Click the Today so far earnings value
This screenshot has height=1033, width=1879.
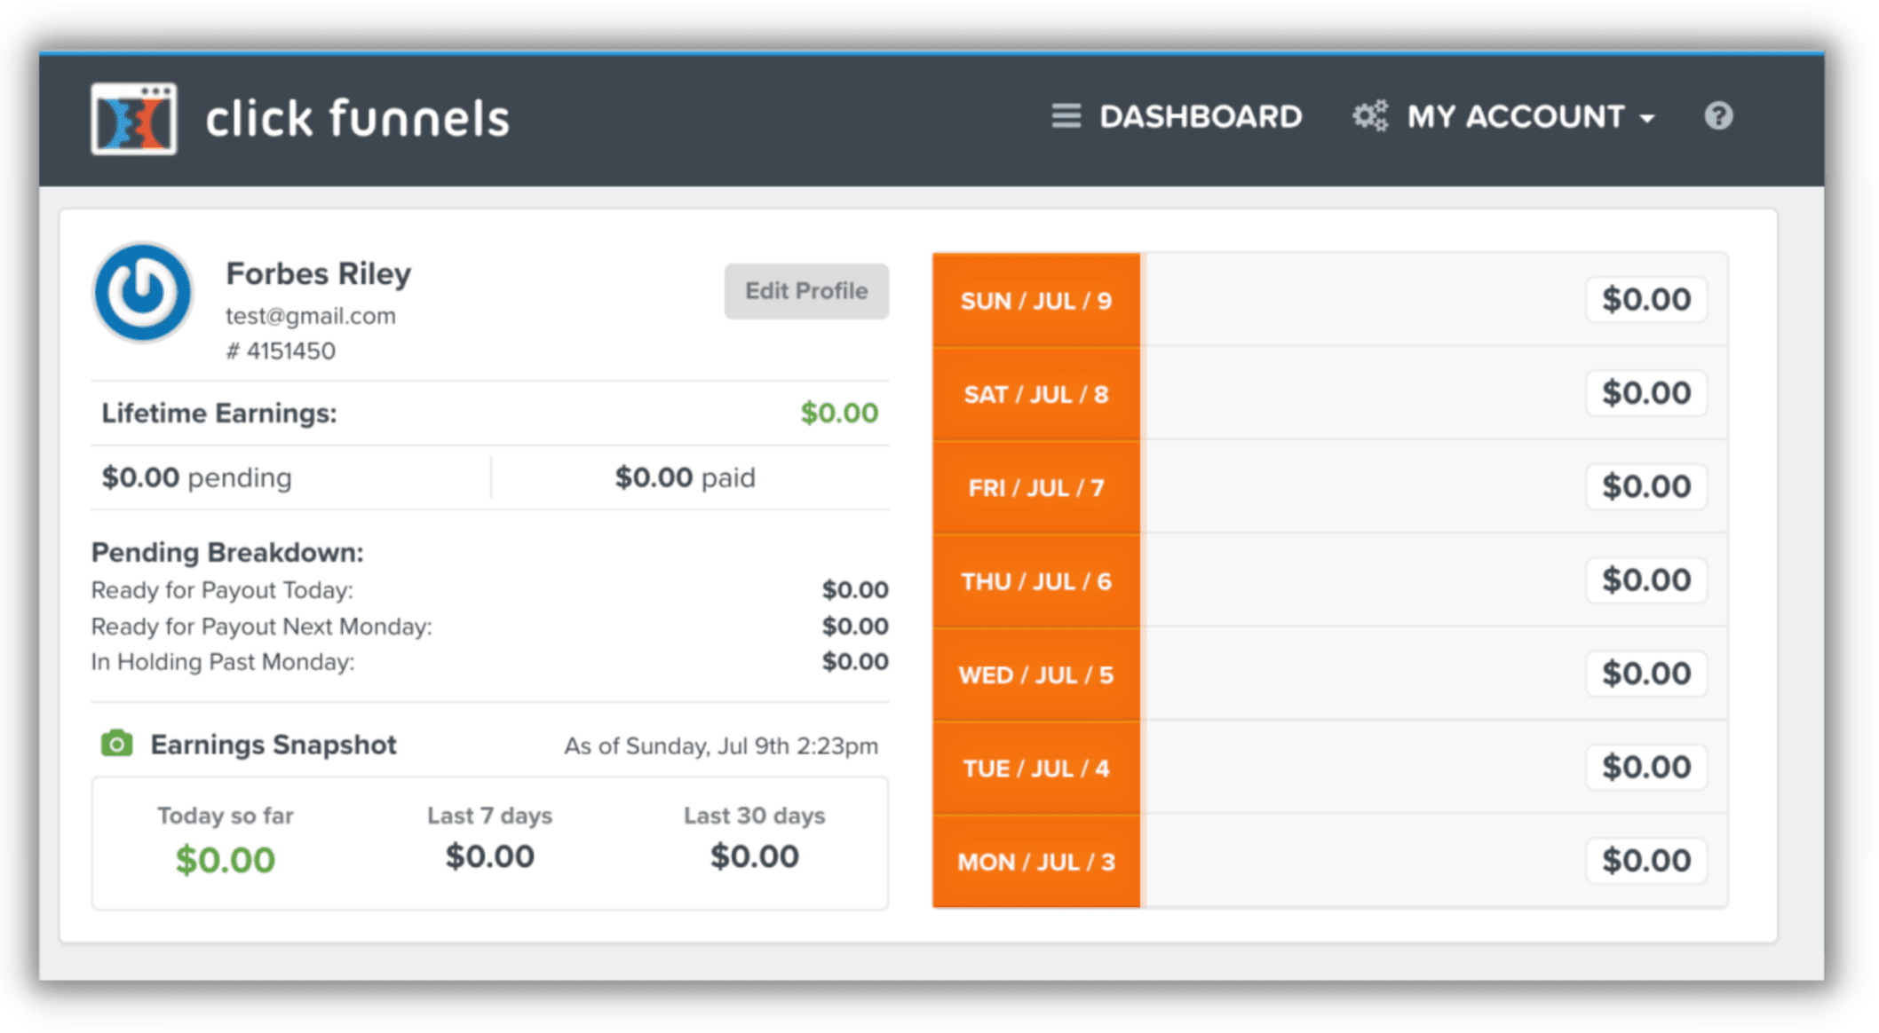226,859
